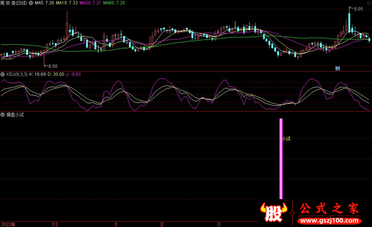The height and width of the screenshot is (227, 372).
Task: Click the green MA60: 7.20 label
Action: point(114,3)
